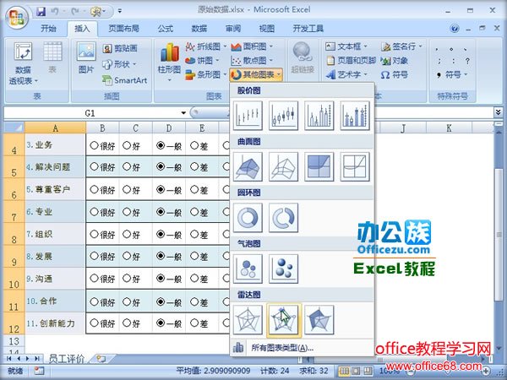Select the first stock chart: high-low-close
The width and height of the screenshot is (507, 380).
pos(248,116)
